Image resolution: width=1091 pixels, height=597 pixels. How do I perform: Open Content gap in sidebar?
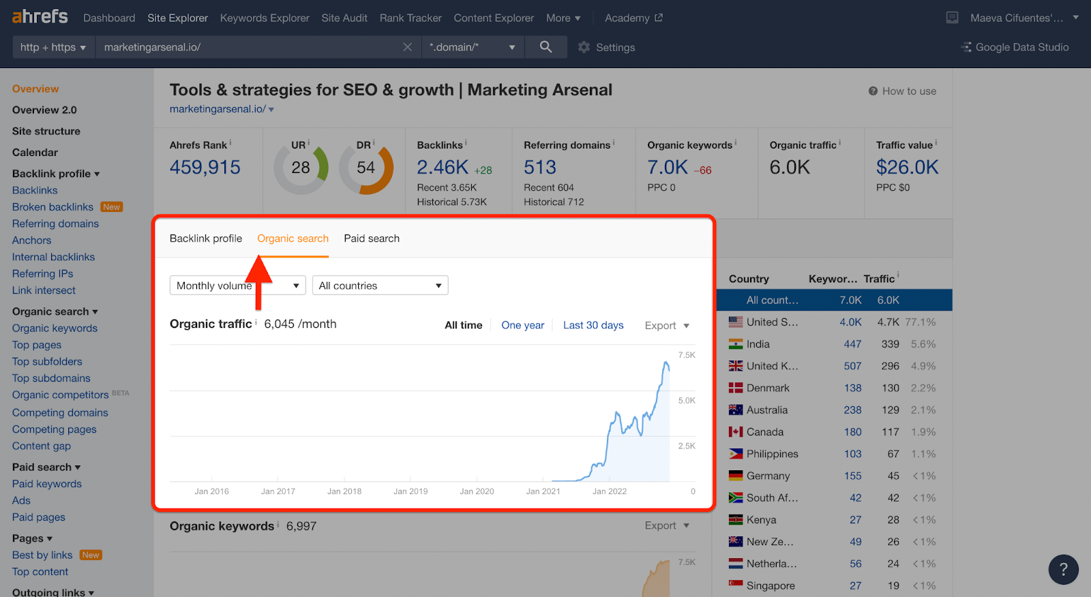point(42,446)
